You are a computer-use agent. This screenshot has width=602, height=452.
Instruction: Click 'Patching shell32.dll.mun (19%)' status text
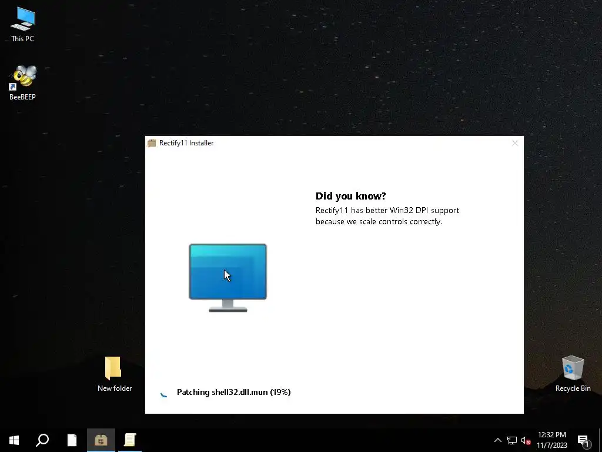point(234,392)
